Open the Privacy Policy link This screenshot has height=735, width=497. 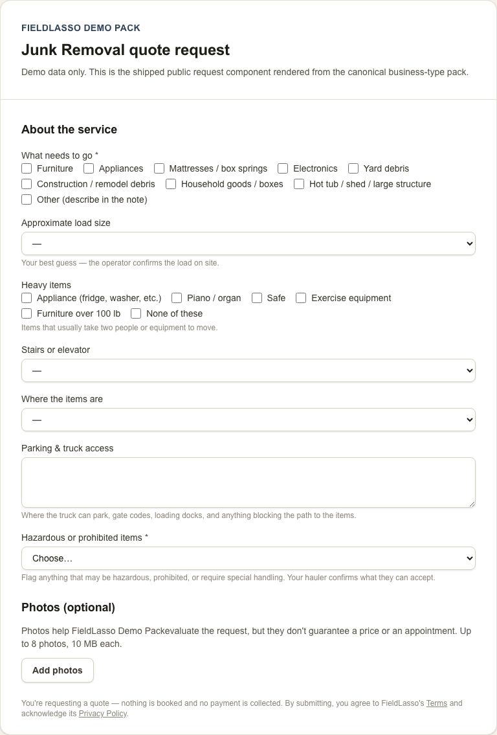(103, 714)
